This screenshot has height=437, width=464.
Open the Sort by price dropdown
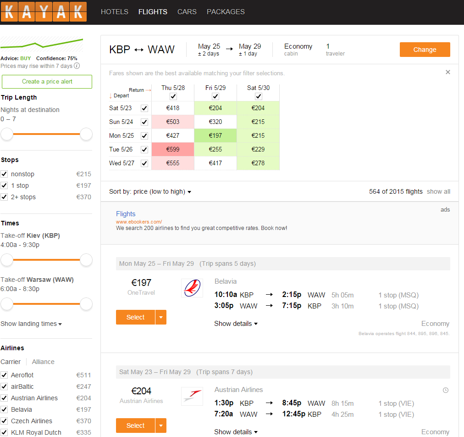click(x=150, y=192)
